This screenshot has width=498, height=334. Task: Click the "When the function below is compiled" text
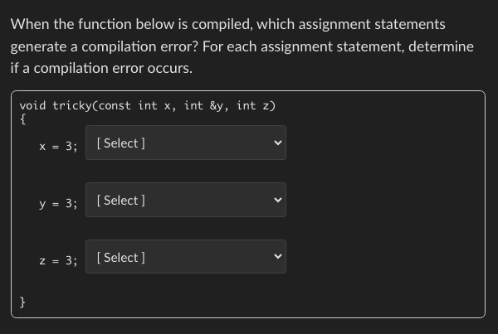[x=131, y=24]
